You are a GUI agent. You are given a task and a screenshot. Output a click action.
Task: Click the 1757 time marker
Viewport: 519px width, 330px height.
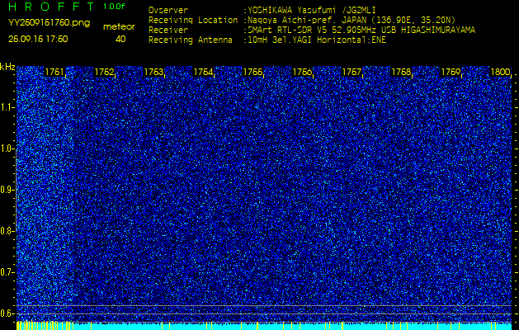352,72
